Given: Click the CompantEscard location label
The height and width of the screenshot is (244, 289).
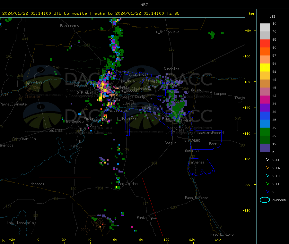Looking at the screenshot, I should 211,132.
